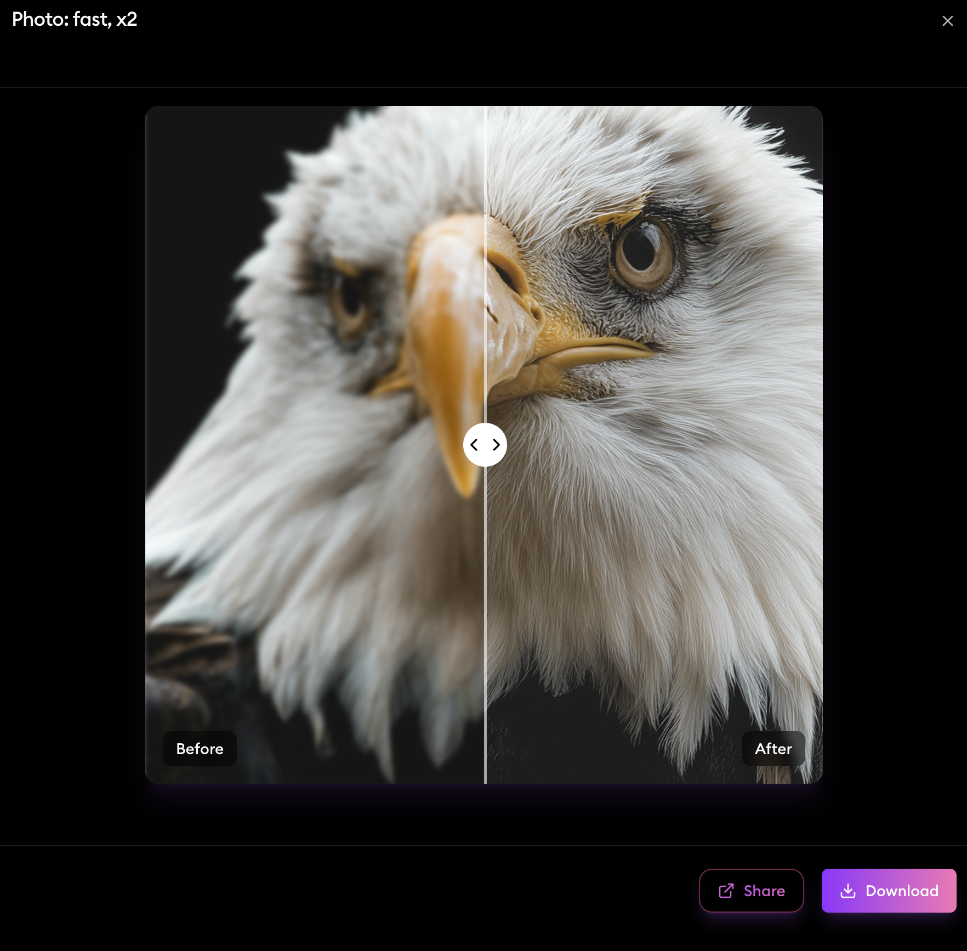
Task: Click the eagle's nostril in After image
Action: point(505,271)
